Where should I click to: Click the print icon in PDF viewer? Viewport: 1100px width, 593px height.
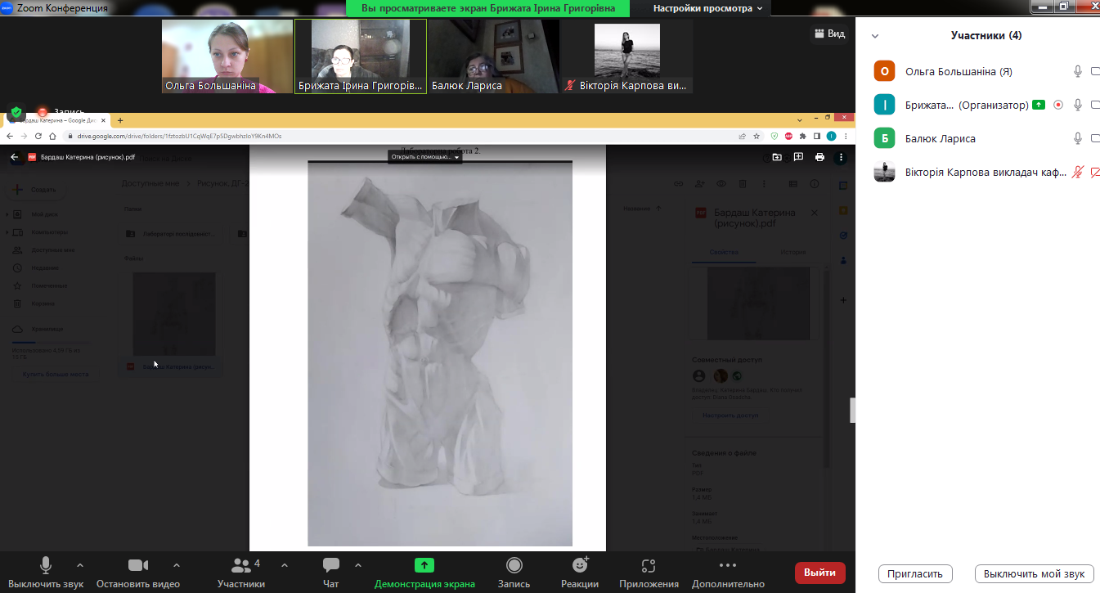[819, 157]
